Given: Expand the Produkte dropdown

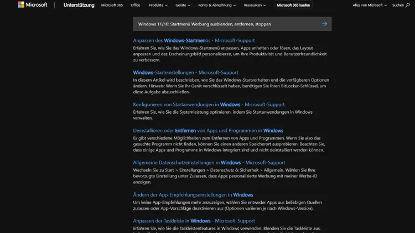Looking at the screenshot, I should 158,5.
